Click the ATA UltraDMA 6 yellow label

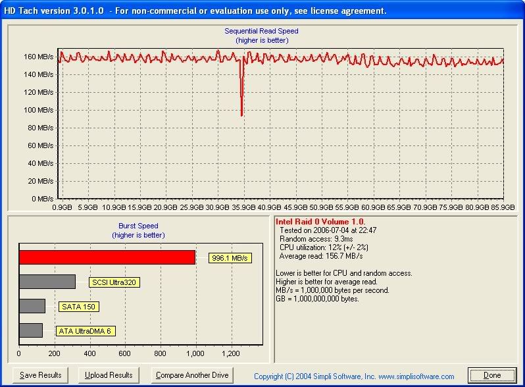(86, 331)
